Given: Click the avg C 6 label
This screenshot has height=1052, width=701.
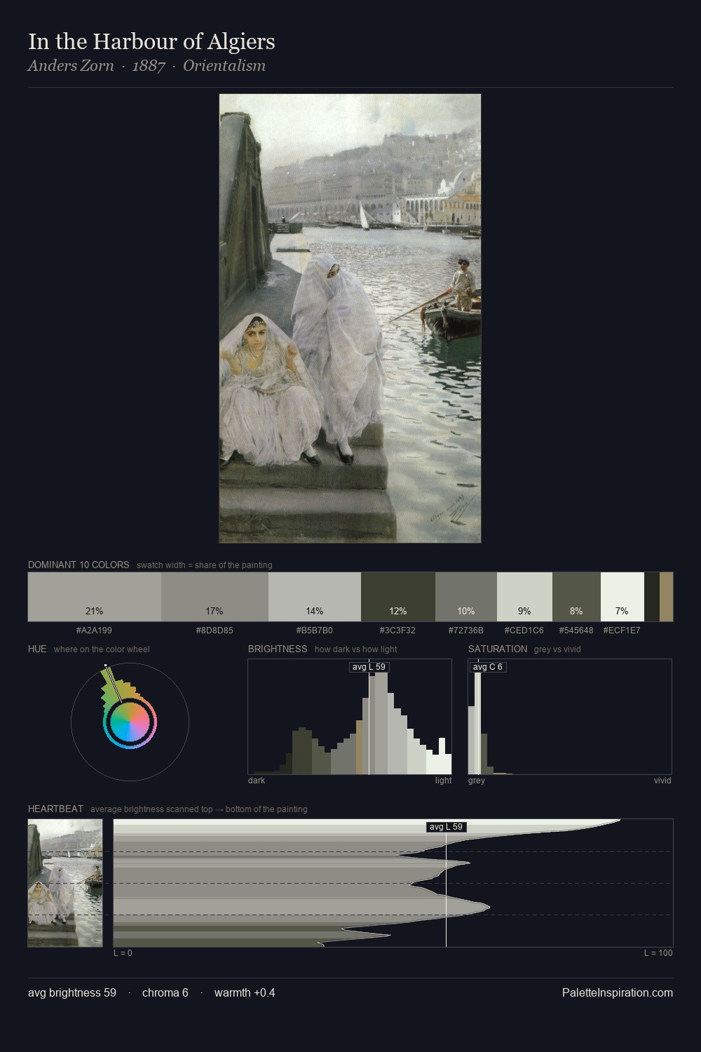Looking at the screenshot, I should coord(488,667).
